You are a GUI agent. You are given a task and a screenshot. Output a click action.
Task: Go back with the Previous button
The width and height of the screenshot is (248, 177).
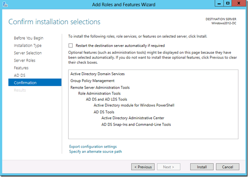click(143, 167)
